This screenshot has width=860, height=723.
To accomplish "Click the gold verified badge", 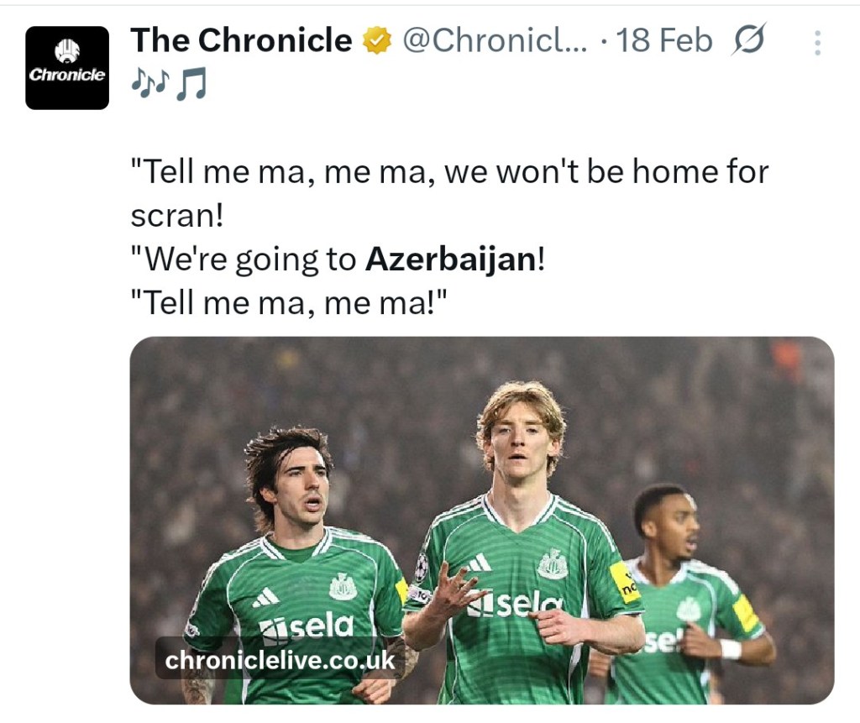I will pos(377,40).
